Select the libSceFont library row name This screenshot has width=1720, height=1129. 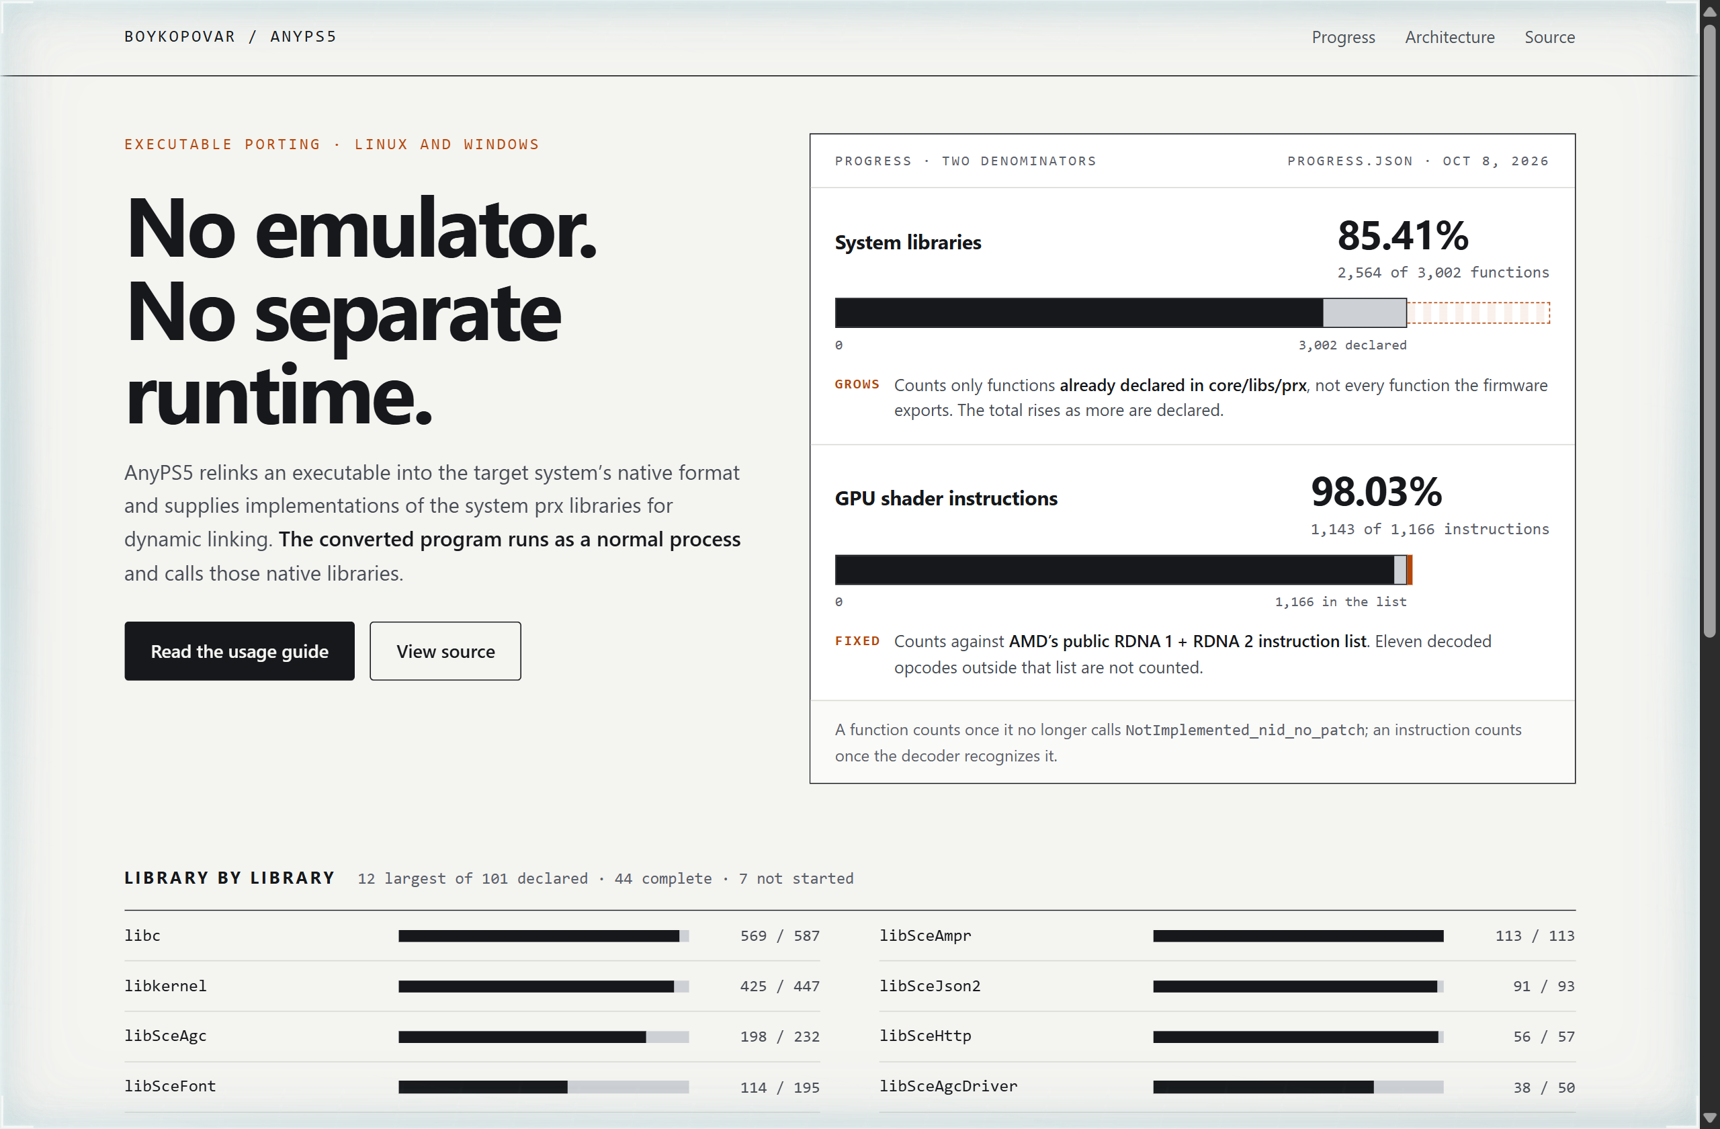[x=170, y=1085]
